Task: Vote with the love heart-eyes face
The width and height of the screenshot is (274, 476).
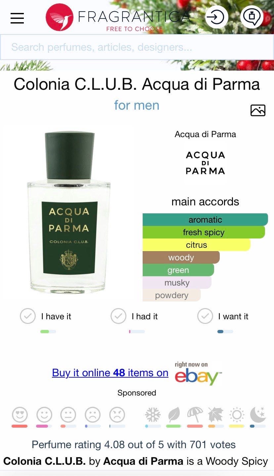Action: (x=20, y=414)
